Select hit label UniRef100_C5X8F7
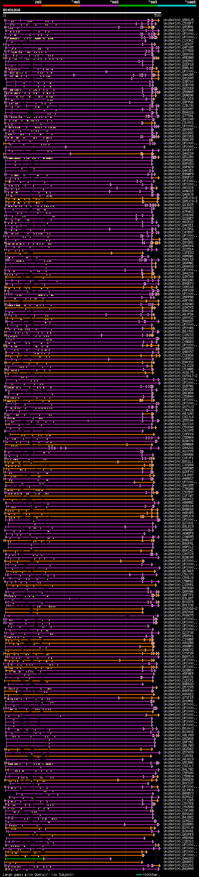This screenshot has height=877, width=199. pyautogui.click(x=178, y=24)
